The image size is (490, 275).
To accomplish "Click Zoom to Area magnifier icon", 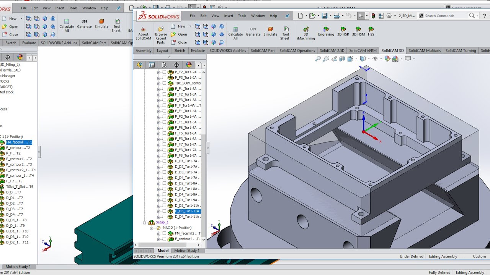I will tap(326, 59).
